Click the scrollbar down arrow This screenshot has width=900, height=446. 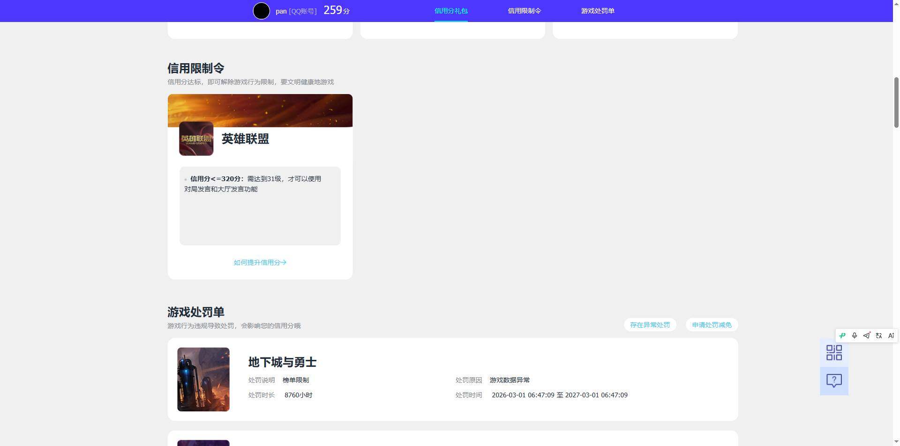tap(896, 441)
